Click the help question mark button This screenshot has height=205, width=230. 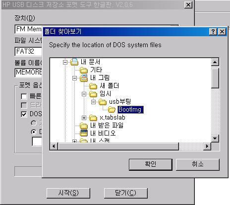coord(213,31)
